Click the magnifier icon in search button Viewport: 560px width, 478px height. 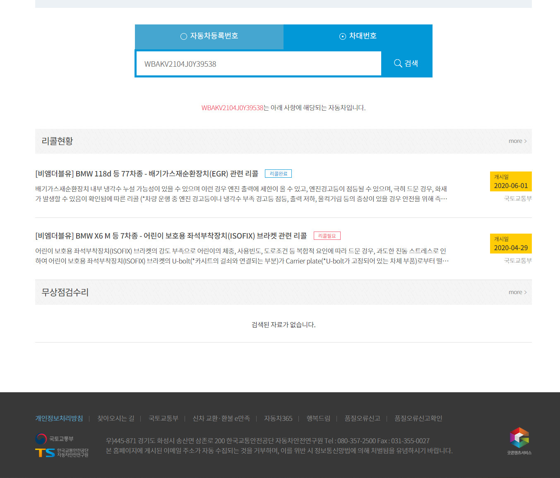398,63
